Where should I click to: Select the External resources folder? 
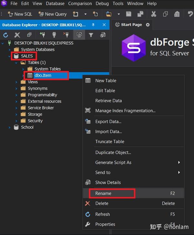pos(44,101)
